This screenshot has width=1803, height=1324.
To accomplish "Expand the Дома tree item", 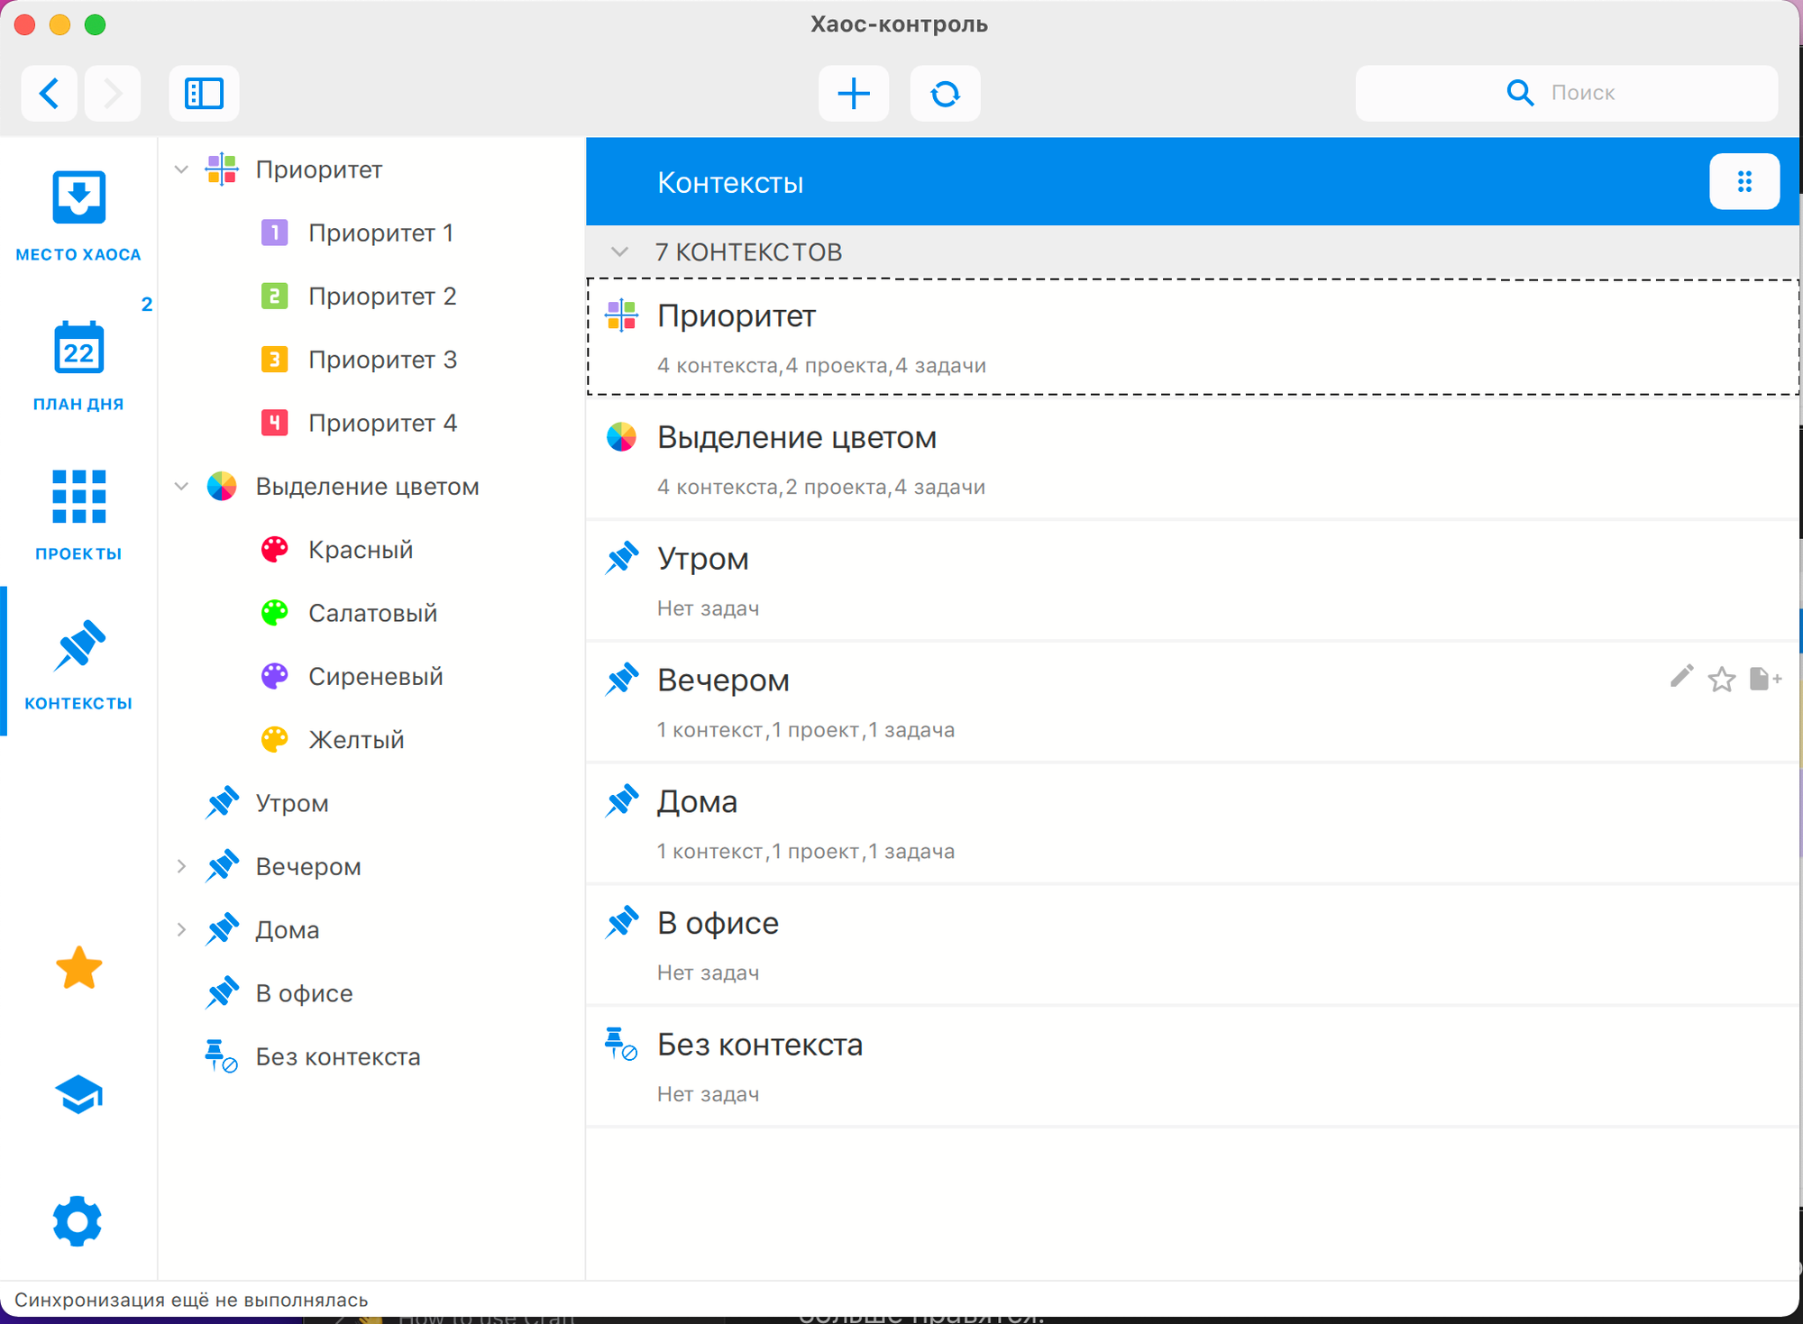I will click(182, 929).
